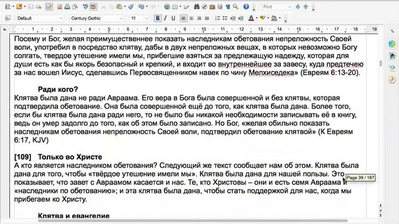
Task: Find previous occurrence up arrow
Action: click(305, 7)
